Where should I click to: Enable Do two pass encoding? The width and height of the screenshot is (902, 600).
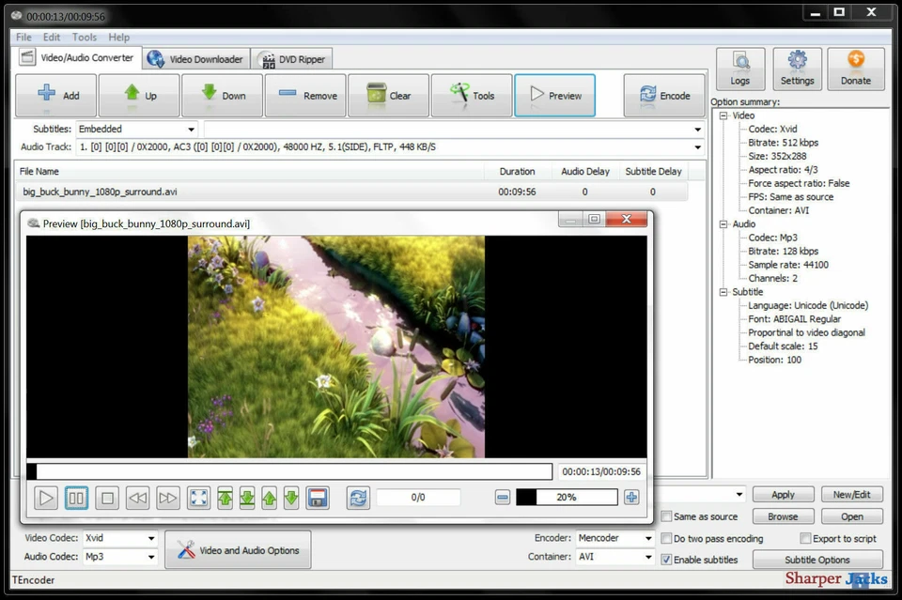tap(666, 538)
